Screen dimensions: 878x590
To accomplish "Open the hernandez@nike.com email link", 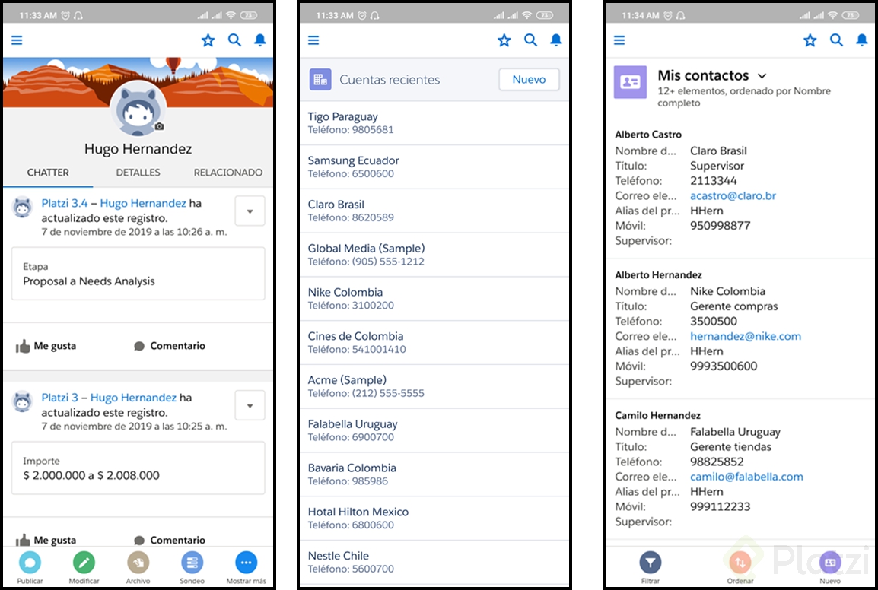I will coord(746,336).
